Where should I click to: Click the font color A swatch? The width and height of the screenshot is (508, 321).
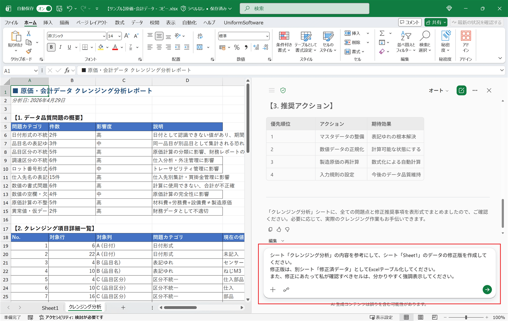click(115, 47)
